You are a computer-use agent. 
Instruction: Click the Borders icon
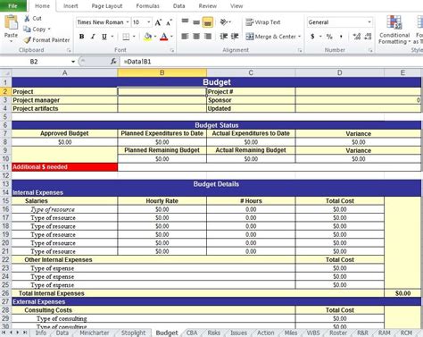(x=126, y=37)
